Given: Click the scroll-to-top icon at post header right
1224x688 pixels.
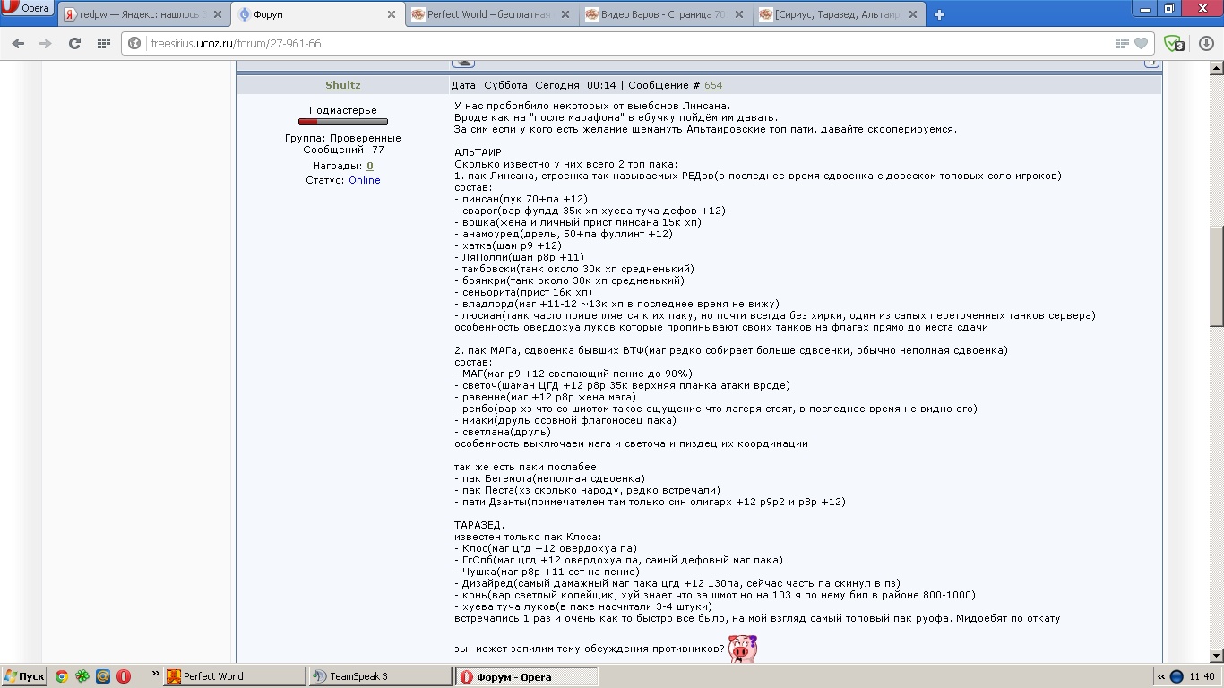Looking at the screenshot, I should pos(1152,63).
